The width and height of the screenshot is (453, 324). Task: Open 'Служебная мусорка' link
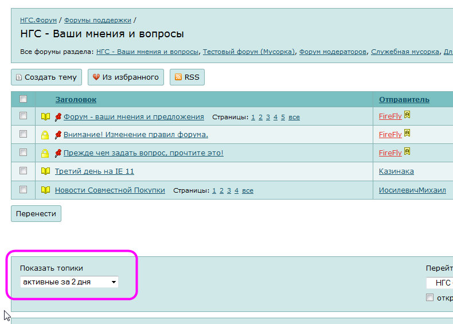click(405, 52)
